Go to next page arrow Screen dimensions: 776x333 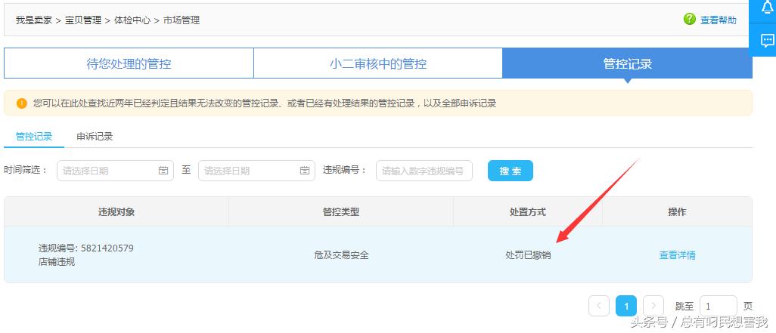pos(653,306)
